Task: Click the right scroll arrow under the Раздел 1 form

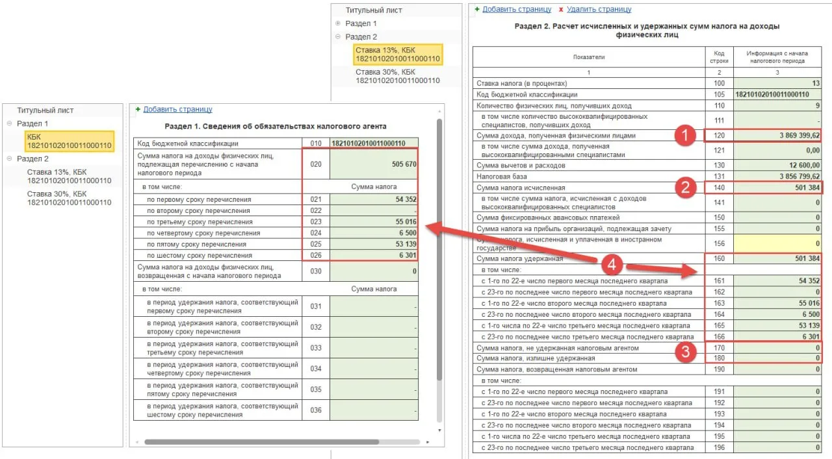Action: pyautogui.click(x=428, y=441)
